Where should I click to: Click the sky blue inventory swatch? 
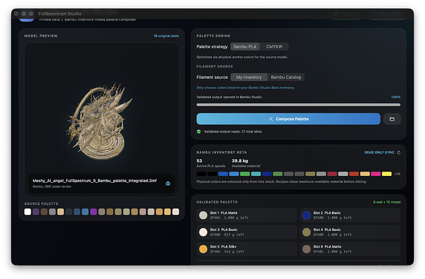coord(234,174)
